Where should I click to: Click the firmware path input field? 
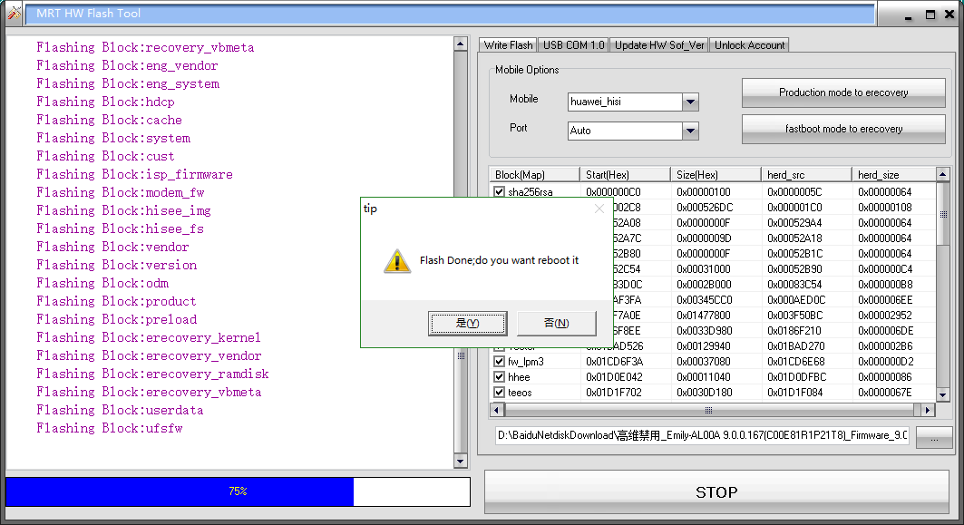point(702,435)
